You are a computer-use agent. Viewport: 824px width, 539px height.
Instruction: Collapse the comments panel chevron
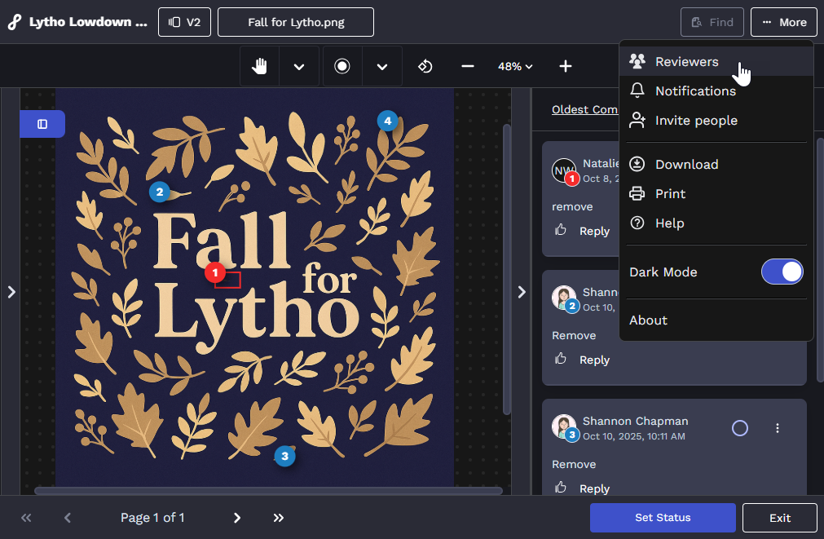(522, 292)
